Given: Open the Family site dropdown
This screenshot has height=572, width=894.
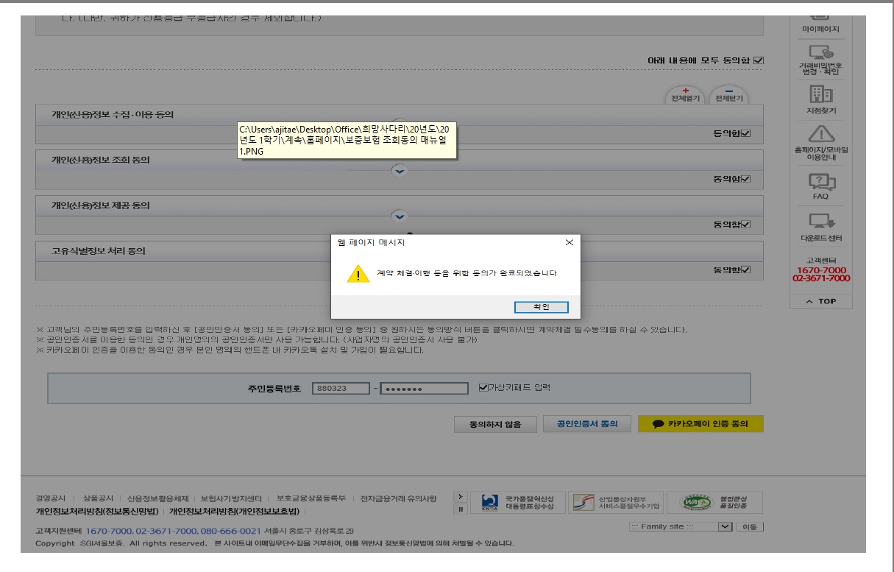Looking at the screenshot, I should (681, 527).
